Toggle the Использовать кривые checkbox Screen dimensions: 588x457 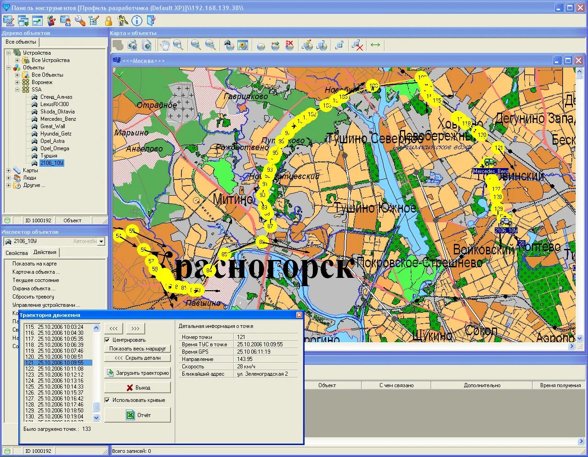[107, 400]
